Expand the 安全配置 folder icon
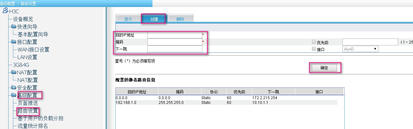The width and height of the screenshot is (413, 129). pyautogui.click(x=14, y=87)
